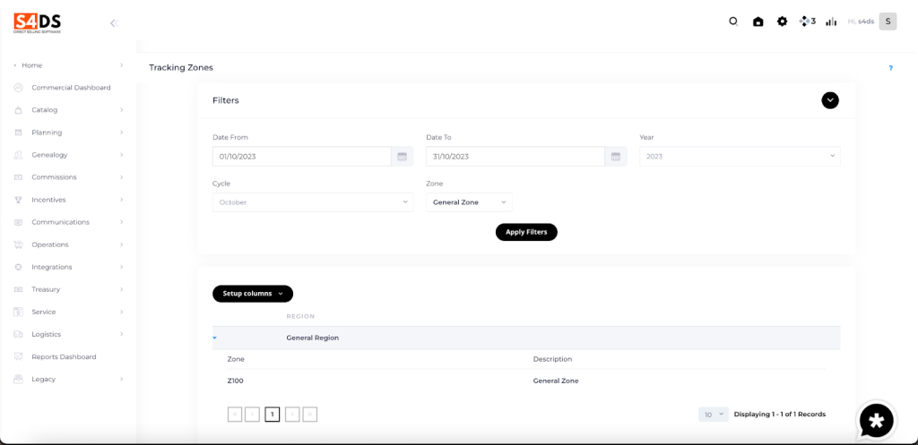Collapse the sidebar with double chevron
This screenshot has height=445, width=918.
pyautogui.click(x=114, y=23)
